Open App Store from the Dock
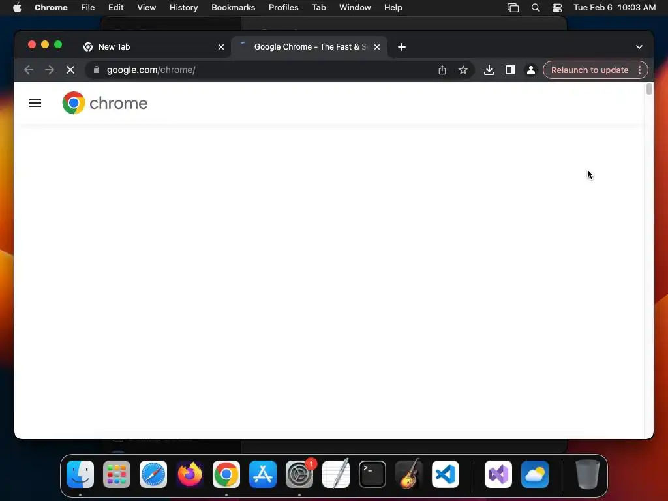Viewport: 668px width, 501px height. (x=263, y=474)
